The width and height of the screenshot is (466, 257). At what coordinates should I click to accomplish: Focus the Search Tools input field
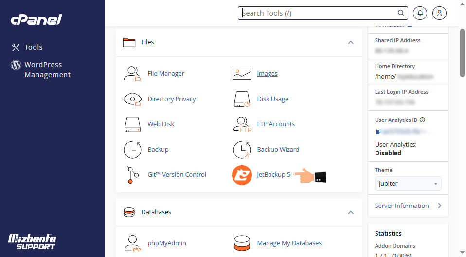pos(319,13)
